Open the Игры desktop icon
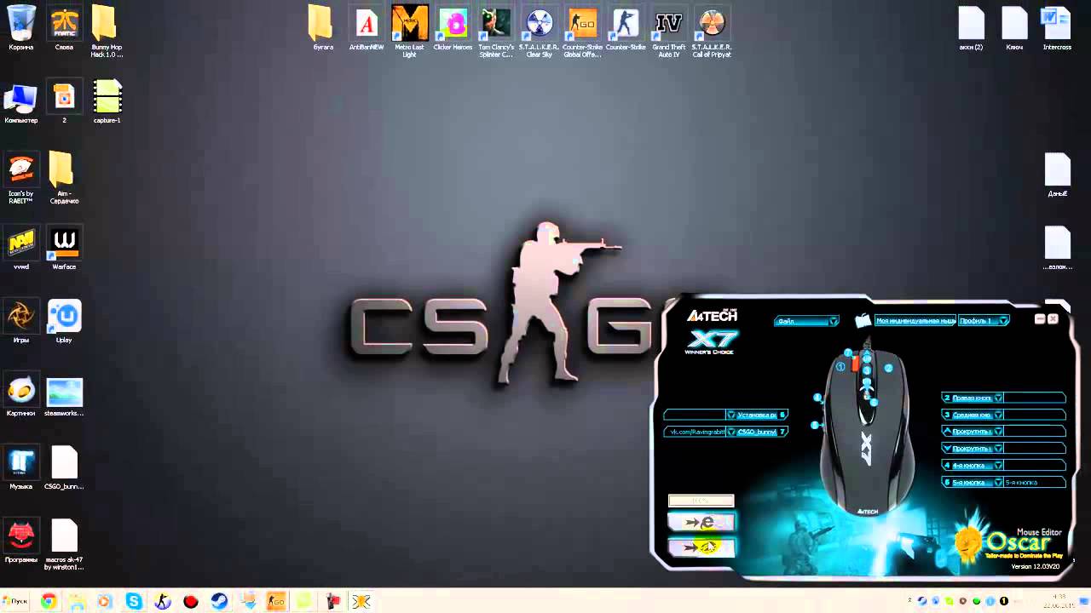Viewport: 1091px width, 613px height. click(x=20, y=322)
